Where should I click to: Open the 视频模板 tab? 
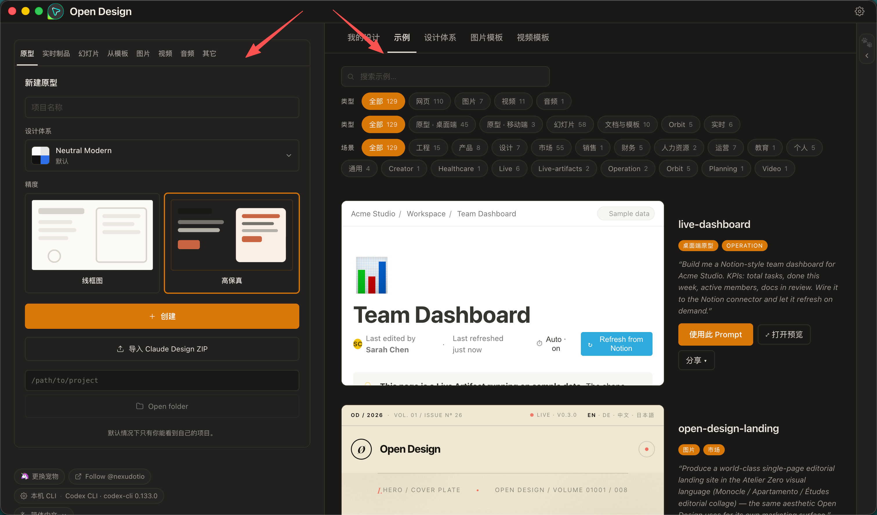point(533,37)
